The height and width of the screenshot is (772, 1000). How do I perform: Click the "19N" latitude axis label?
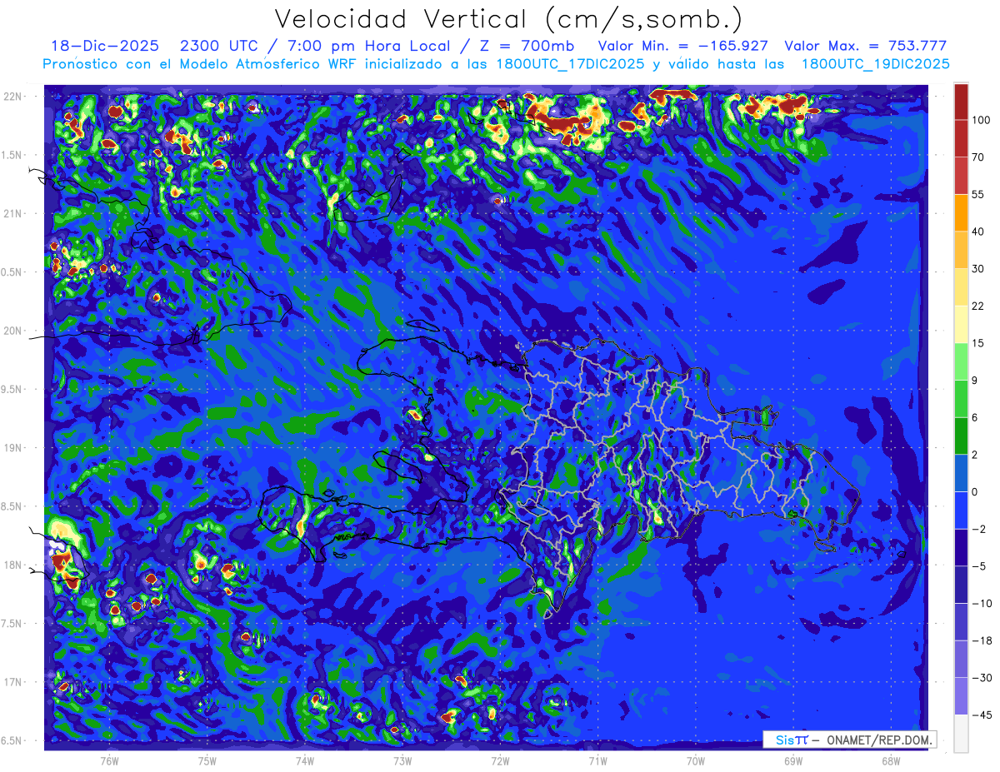[13, 448]
